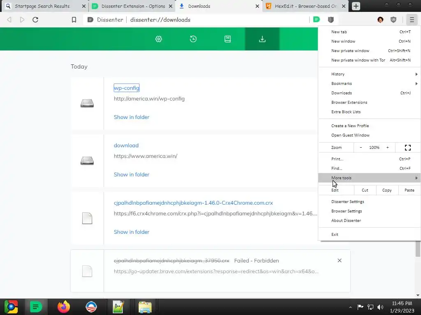Image resolution: width=421 pixels, height=315 pixels.
Task: Open the 'download' file link
Action: (126, 146)
